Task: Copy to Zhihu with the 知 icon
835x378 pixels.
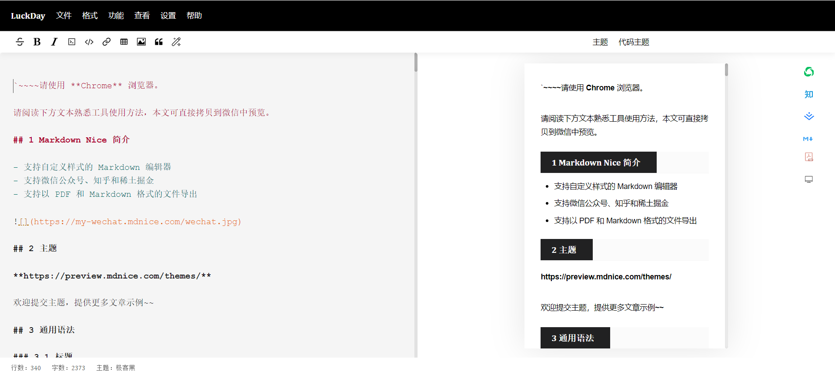Action: (x=808, y=94)
